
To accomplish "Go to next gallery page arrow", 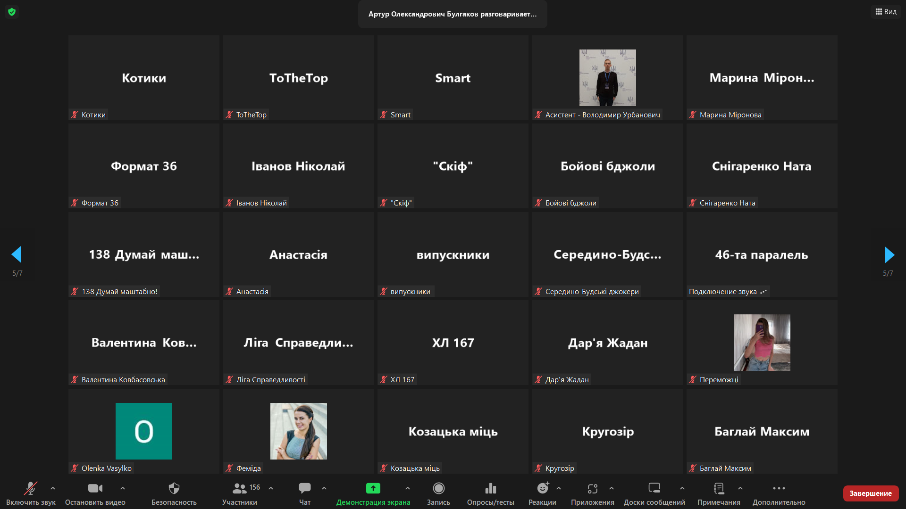I will pos(889,255).
